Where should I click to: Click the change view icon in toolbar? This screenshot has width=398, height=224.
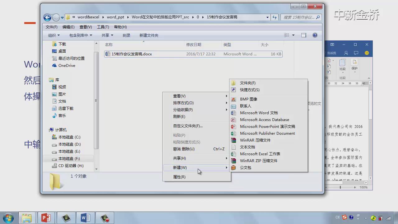(x=287, y=35)
